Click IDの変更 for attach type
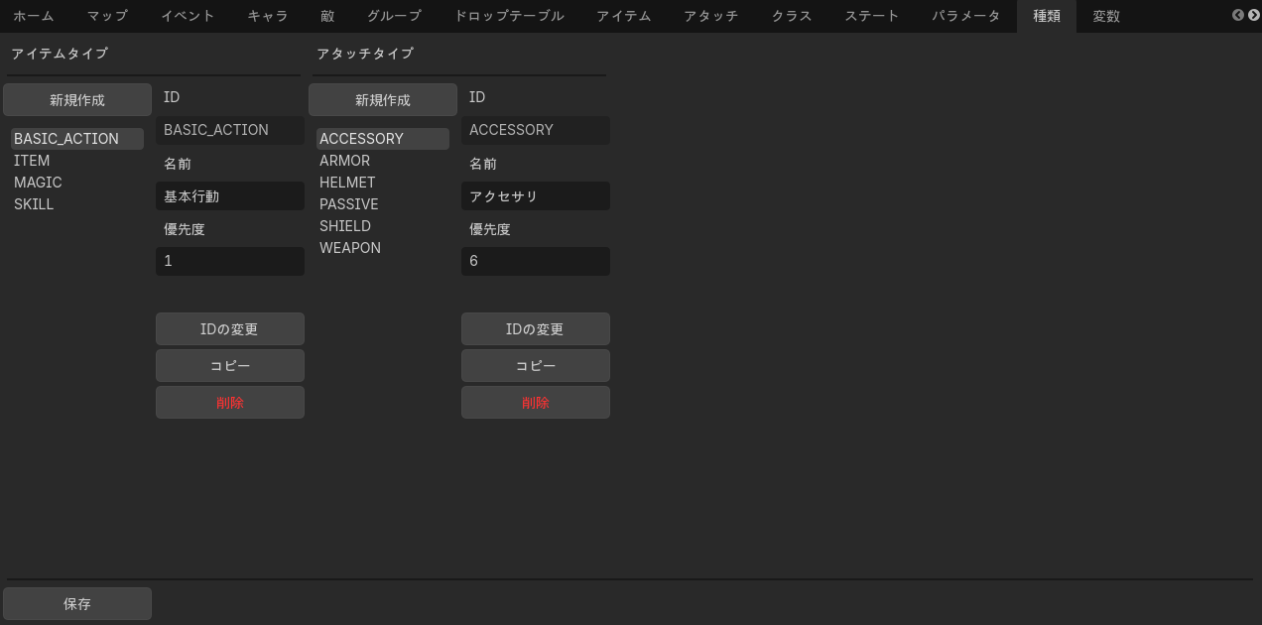 [536, 329]
